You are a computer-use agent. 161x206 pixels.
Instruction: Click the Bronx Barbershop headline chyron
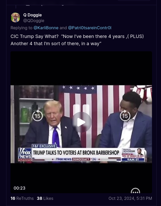pyautogui.click(x=76, y=153)
